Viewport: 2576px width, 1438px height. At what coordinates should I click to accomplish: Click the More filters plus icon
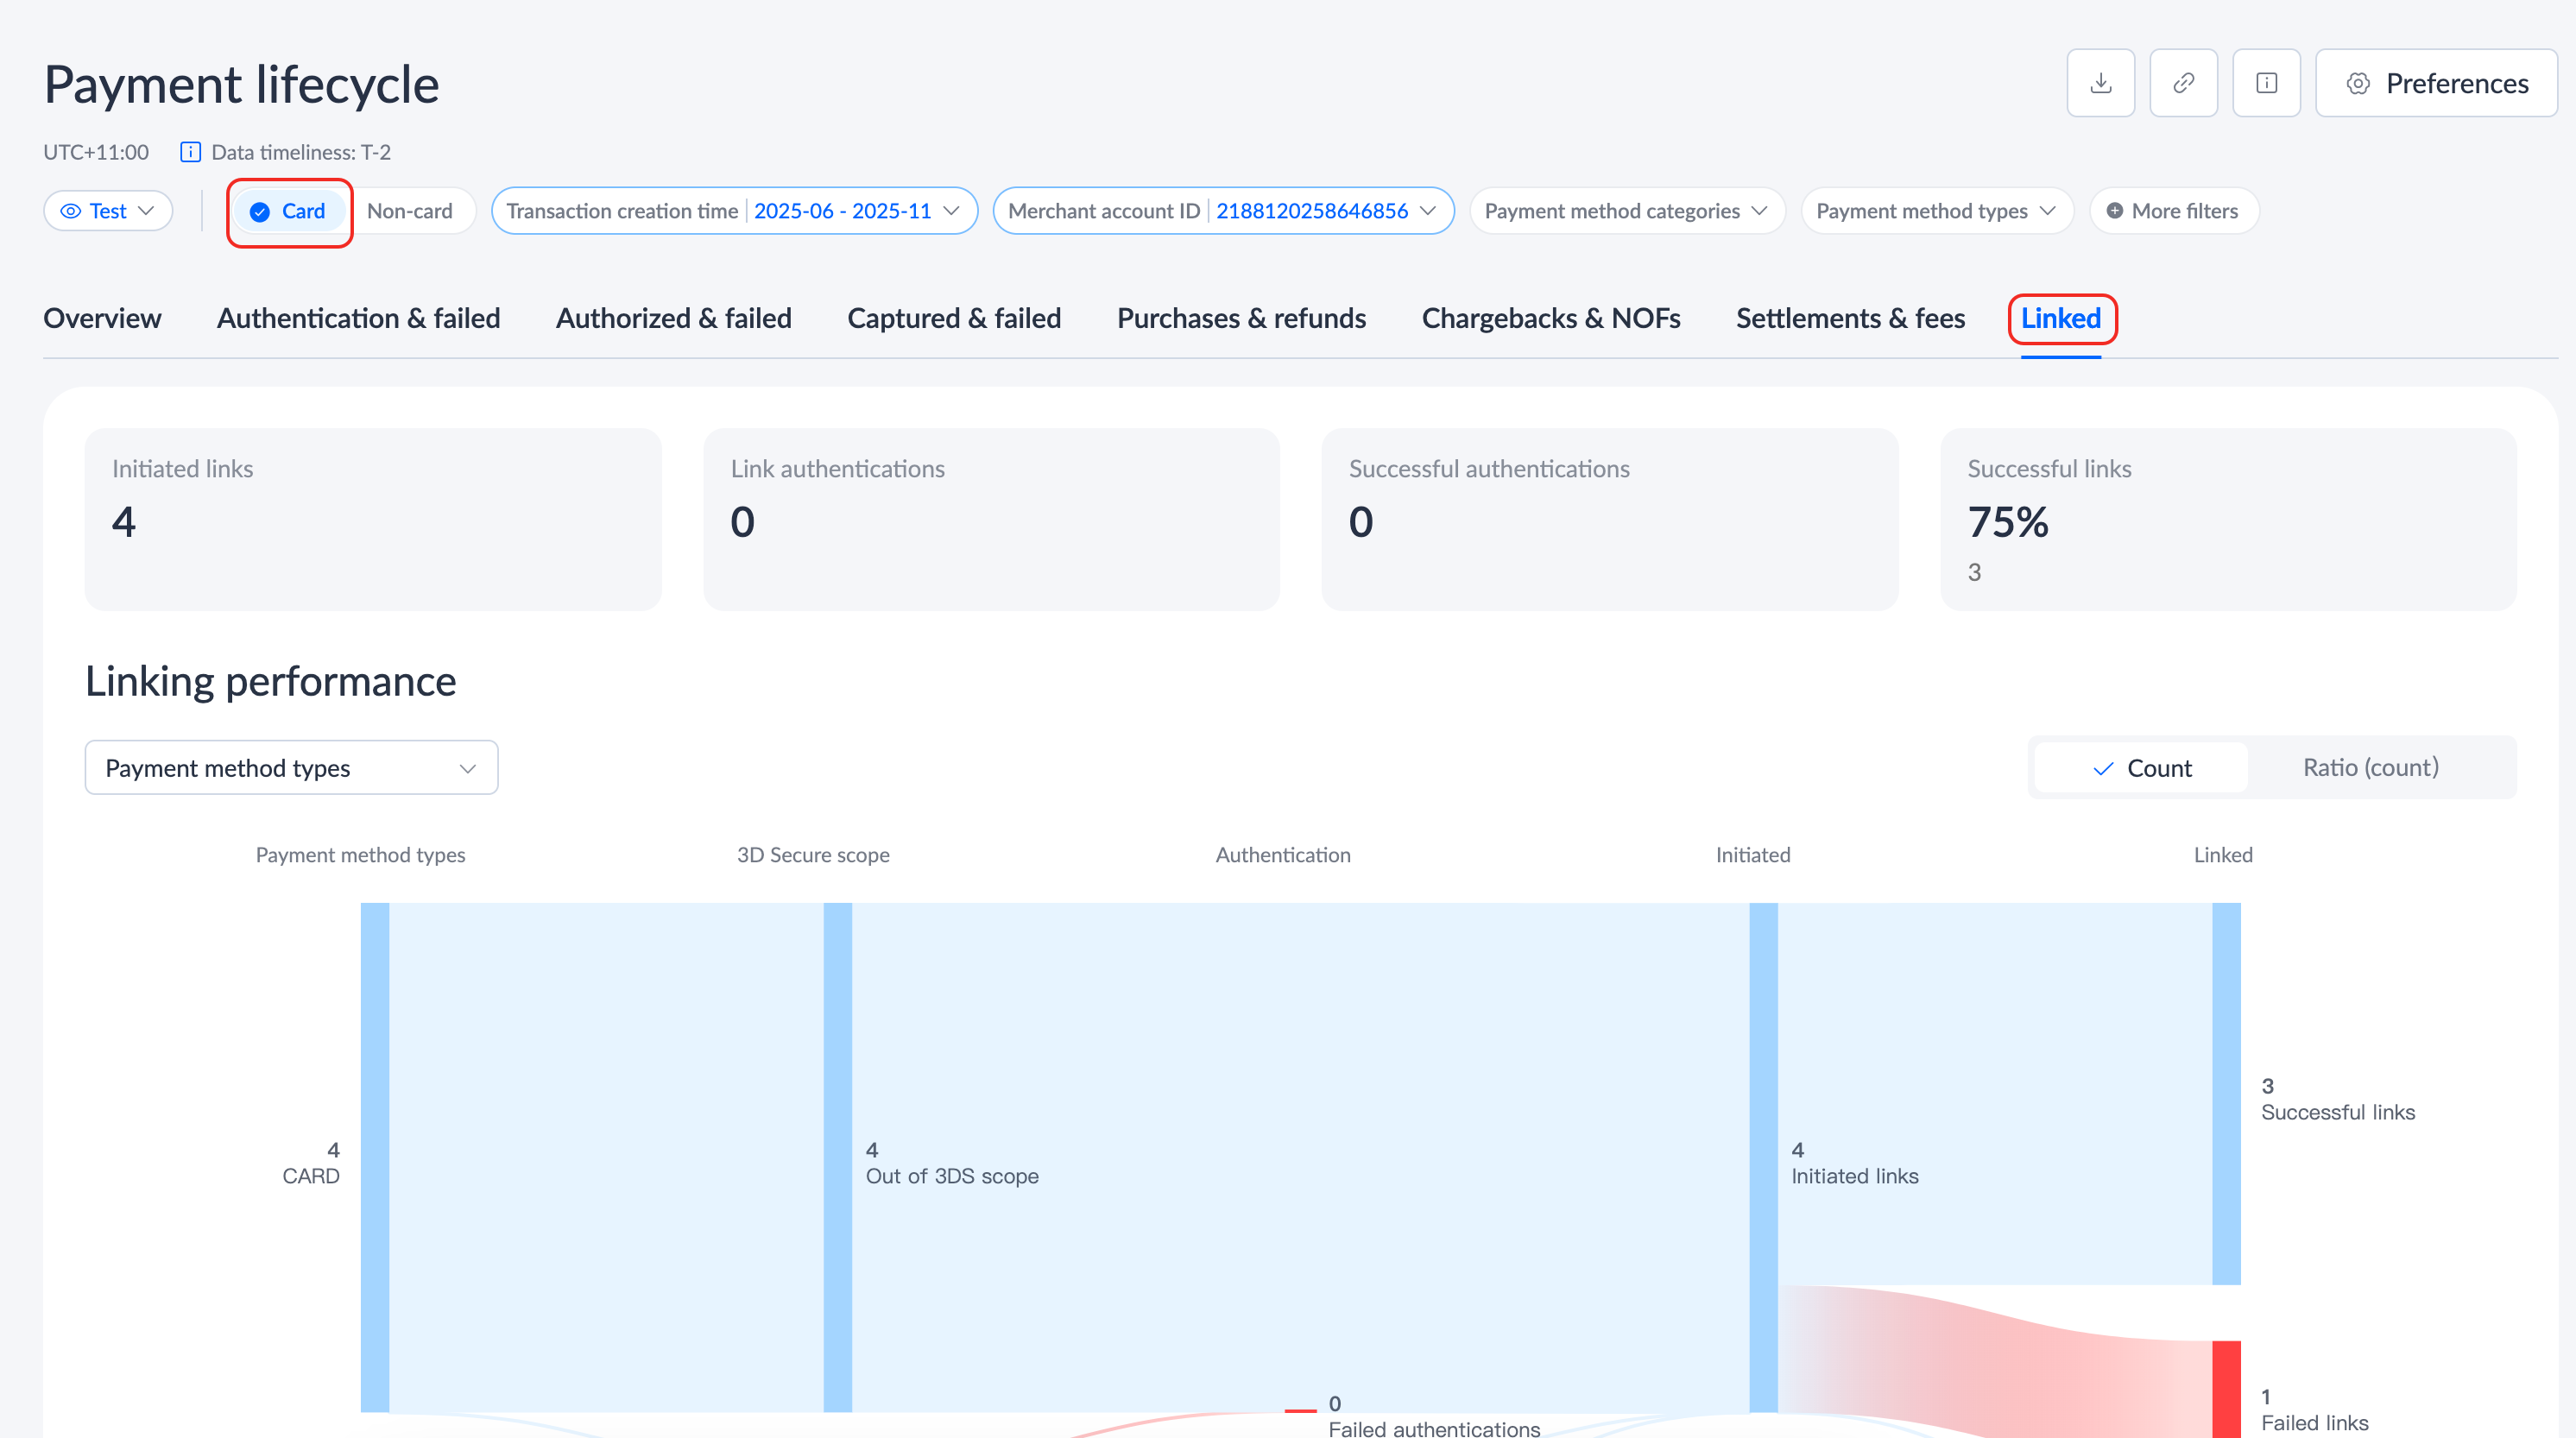[x=2114, y=211]
